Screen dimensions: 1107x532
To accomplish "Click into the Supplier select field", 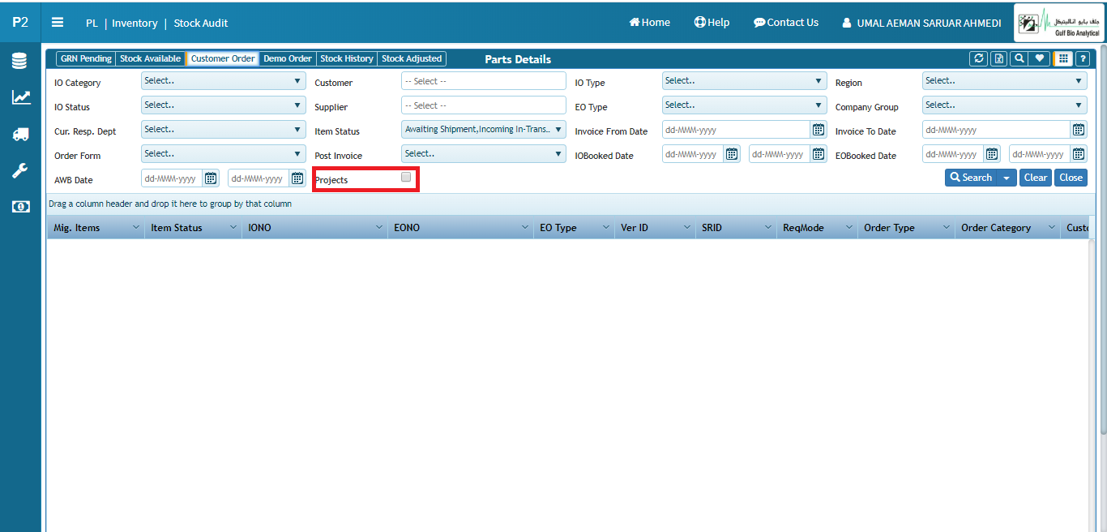I will (484, 105).
